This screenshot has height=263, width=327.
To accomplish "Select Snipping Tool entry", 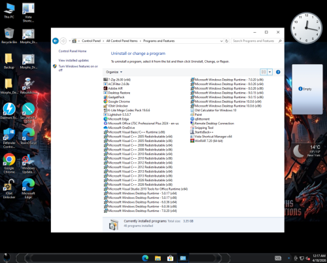I will click(201, 128).
